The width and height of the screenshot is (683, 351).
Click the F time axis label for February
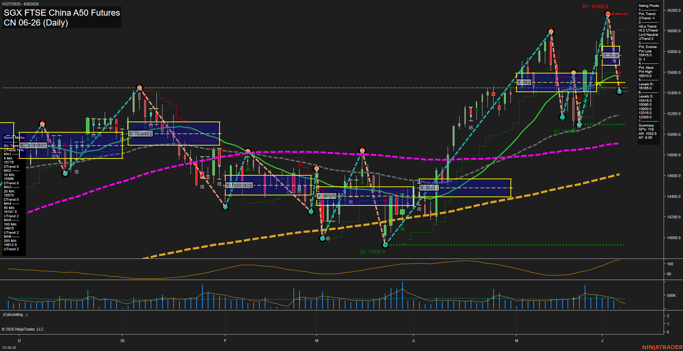tap(225, 341)
